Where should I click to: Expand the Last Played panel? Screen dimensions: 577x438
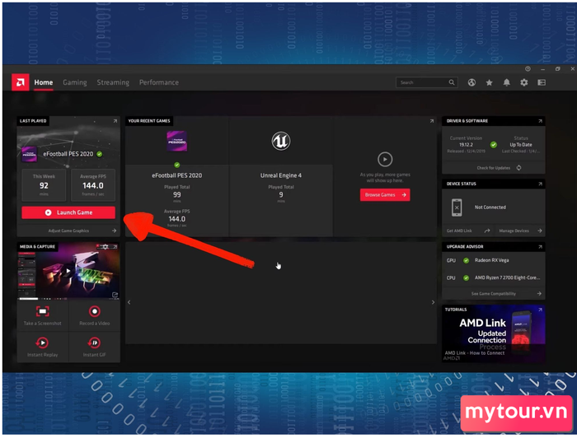[115, 121]
